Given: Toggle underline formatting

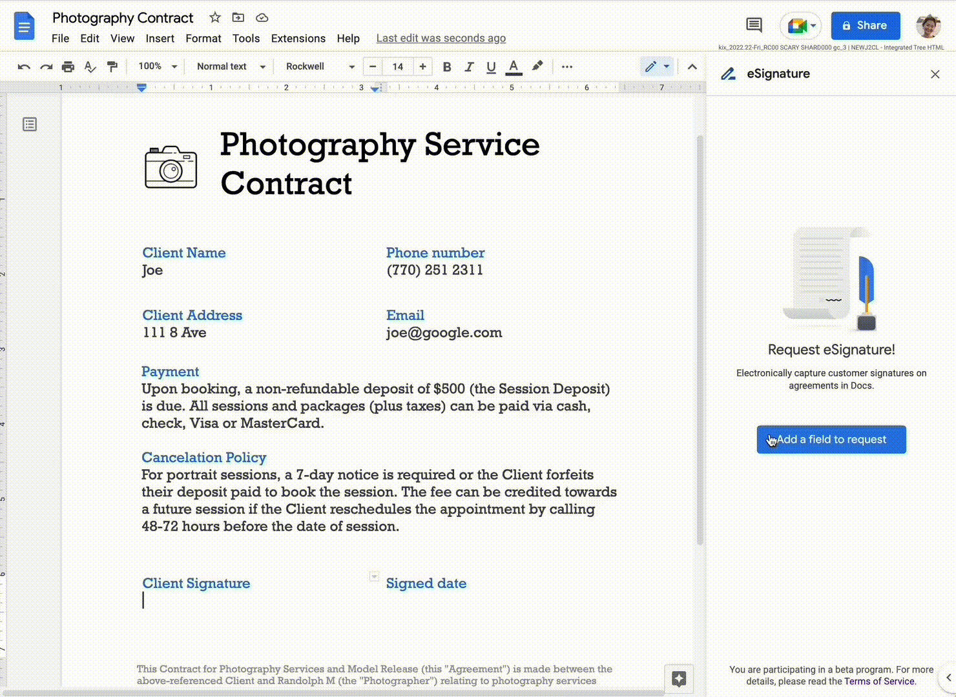Looking at the screenshot, I should tap(491, 66).
